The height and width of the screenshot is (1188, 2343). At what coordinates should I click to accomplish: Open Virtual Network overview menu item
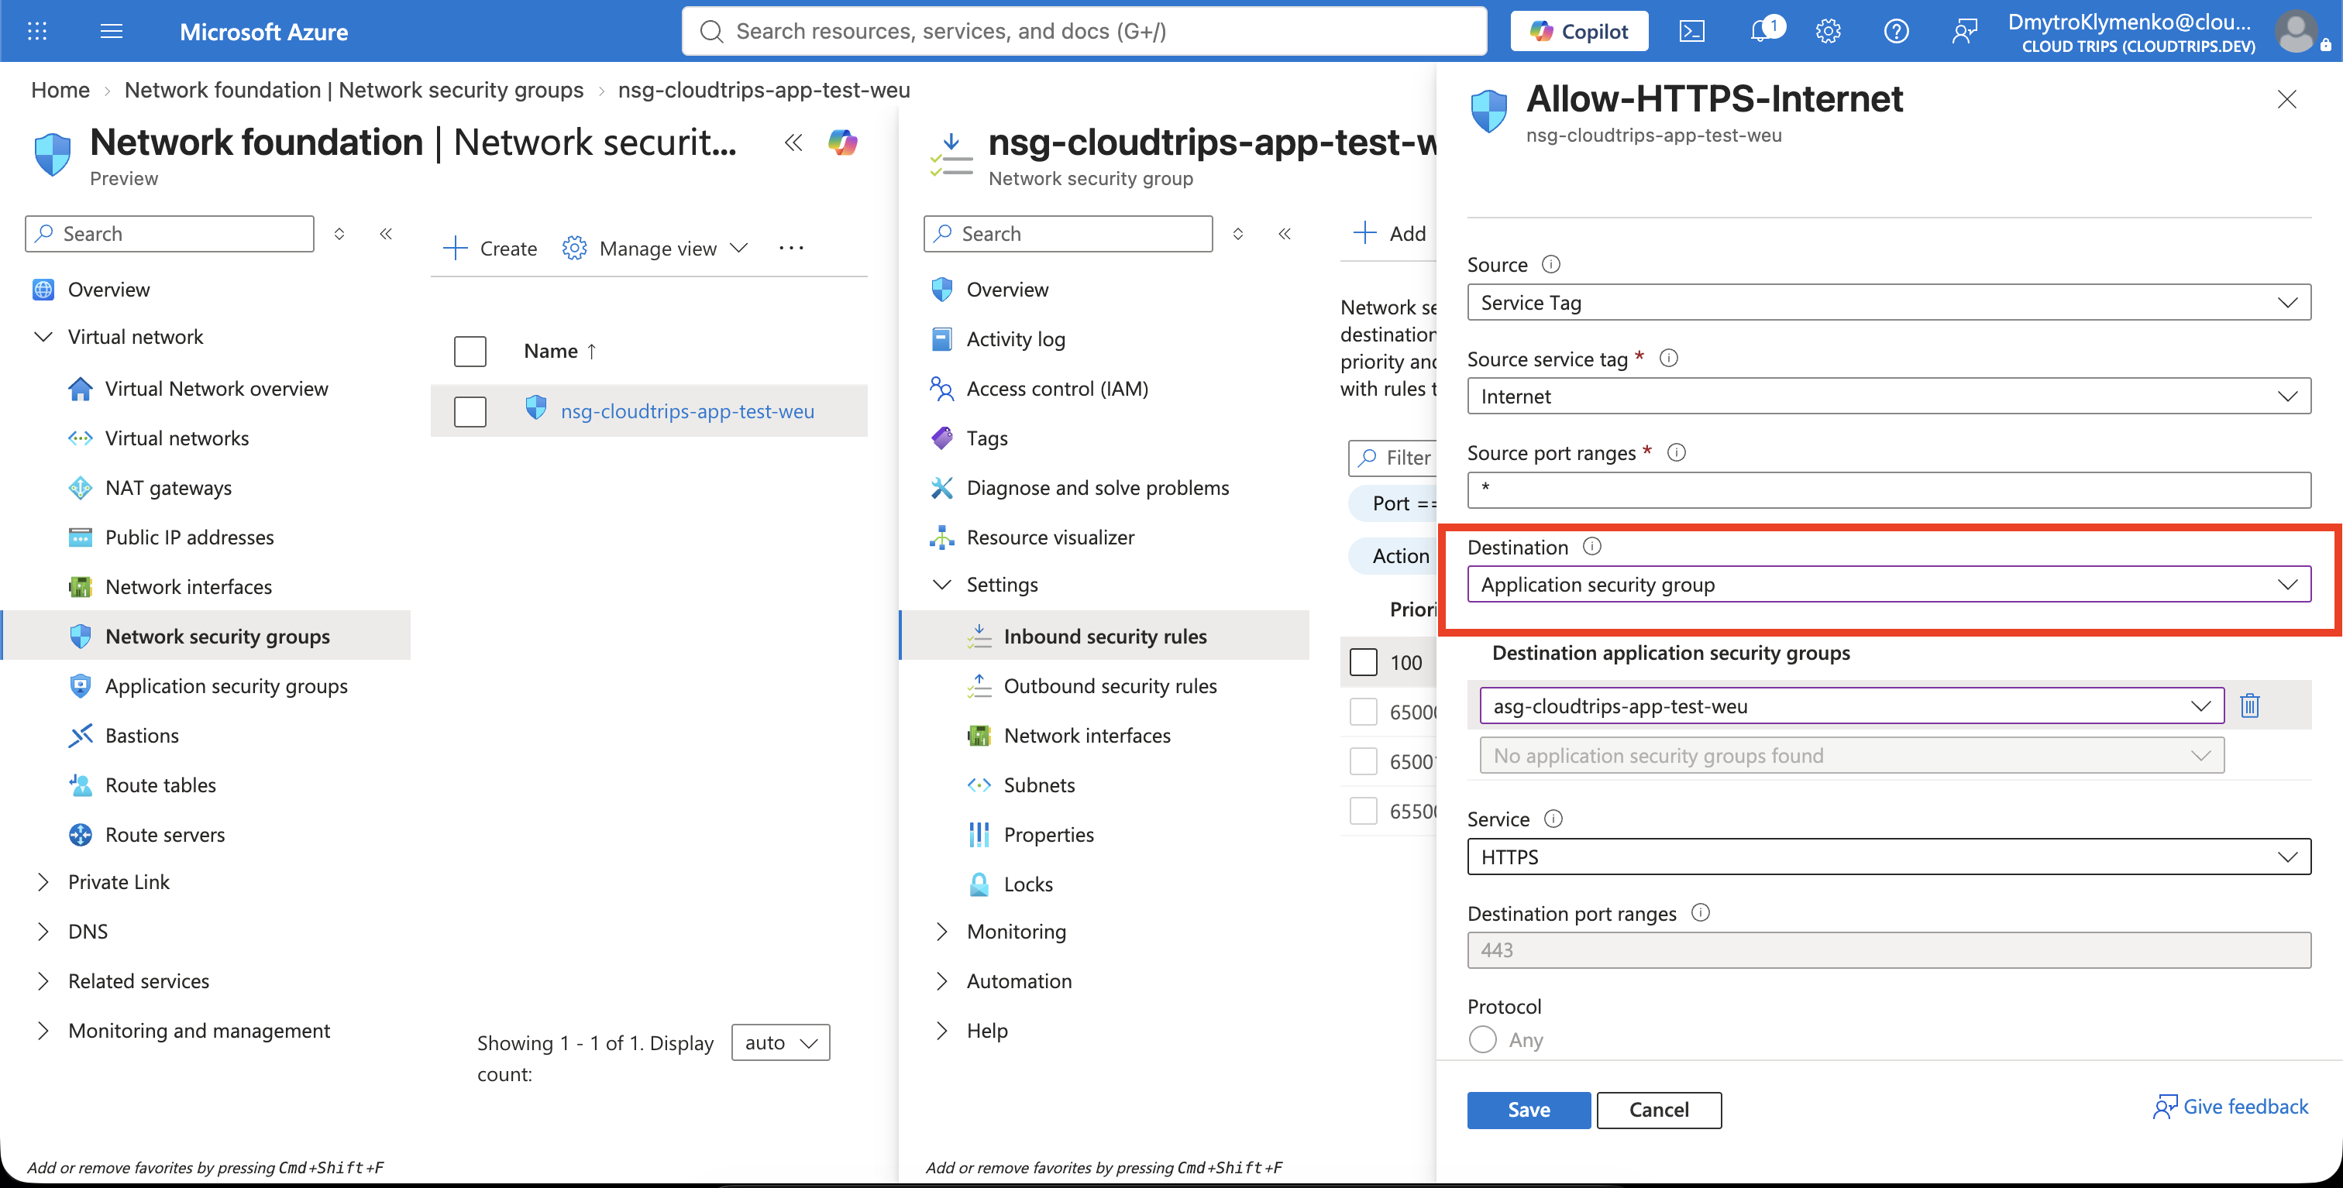(x=215, y=389)
